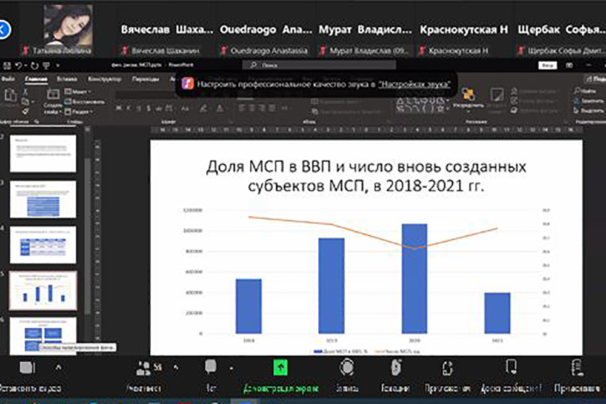Click the Cut scissors icon
This screenshot has height=404, width=606.
(x=25, y=91)
